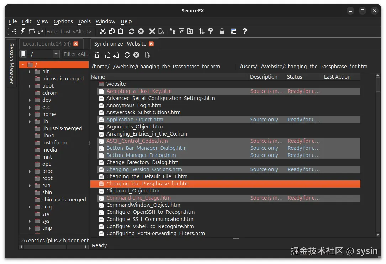The width and height of the screenshot is (386, 264).
Task: Select the Synchronize icon in the sync toolbar
Action: click(96, 55)
